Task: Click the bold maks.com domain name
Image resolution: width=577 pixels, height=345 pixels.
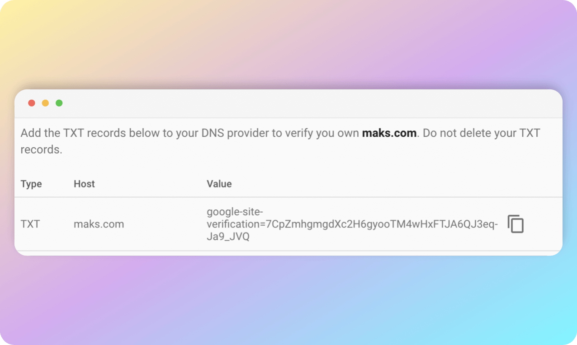Action: coord(389,133)
